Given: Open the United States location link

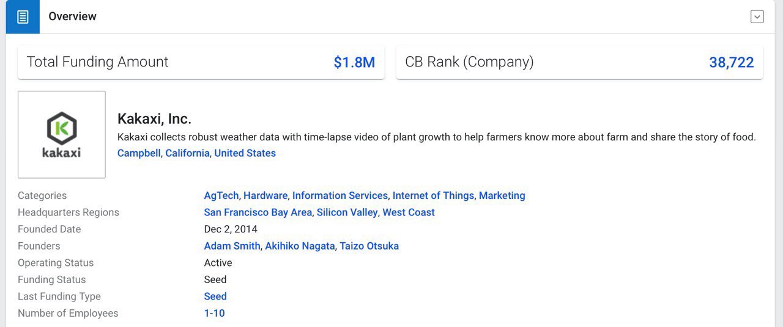Looking at the screenshot, I should coord(245,153).
